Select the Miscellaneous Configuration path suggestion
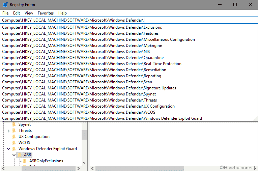The image size is (258, 171). point(129,39)
